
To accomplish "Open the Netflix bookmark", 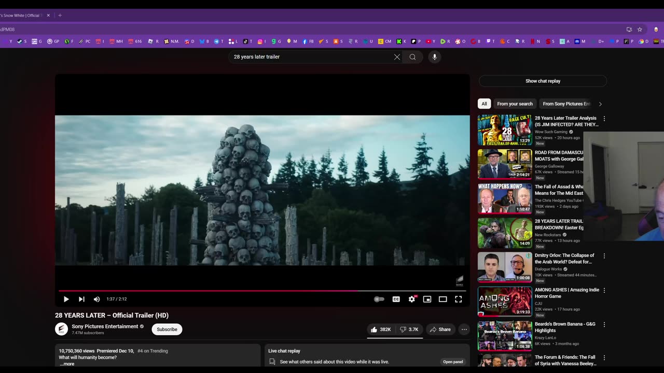I will 534,41.
